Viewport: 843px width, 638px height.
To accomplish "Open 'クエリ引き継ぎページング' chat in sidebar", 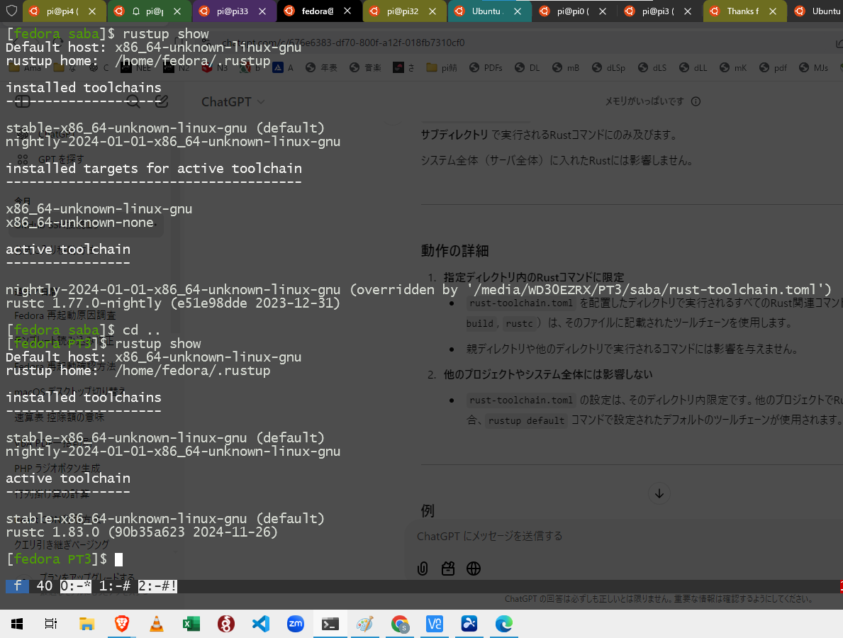I will (61, 544).
